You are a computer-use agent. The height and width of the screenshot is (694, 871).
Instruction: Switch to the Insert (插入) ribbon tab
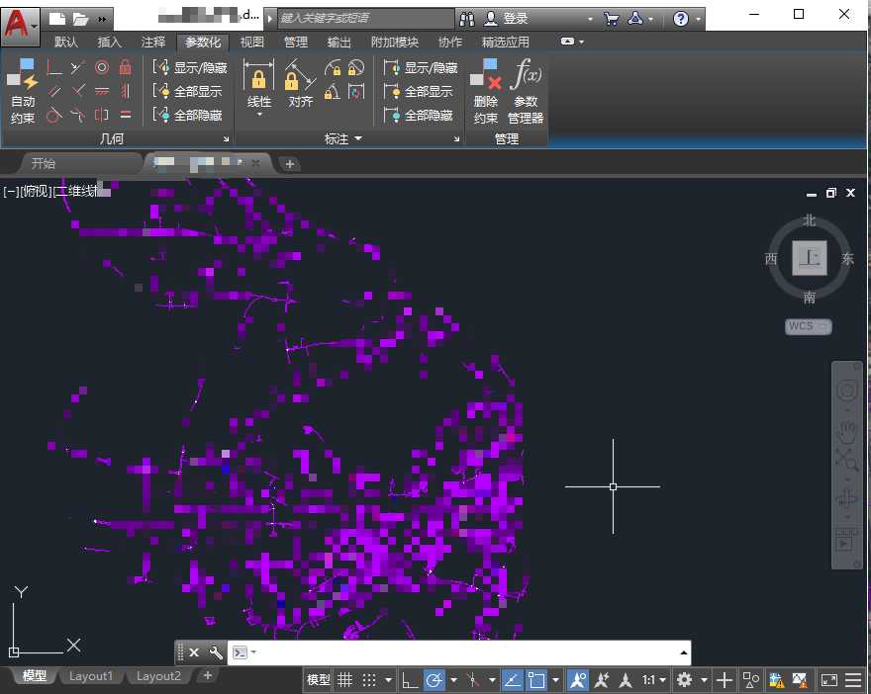pyautogui.click(x=109, y=42)
